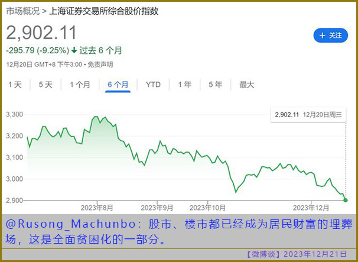358x262 pixels.
Task: Select the 最大 time range tab
Action: [x=246, y=85]
